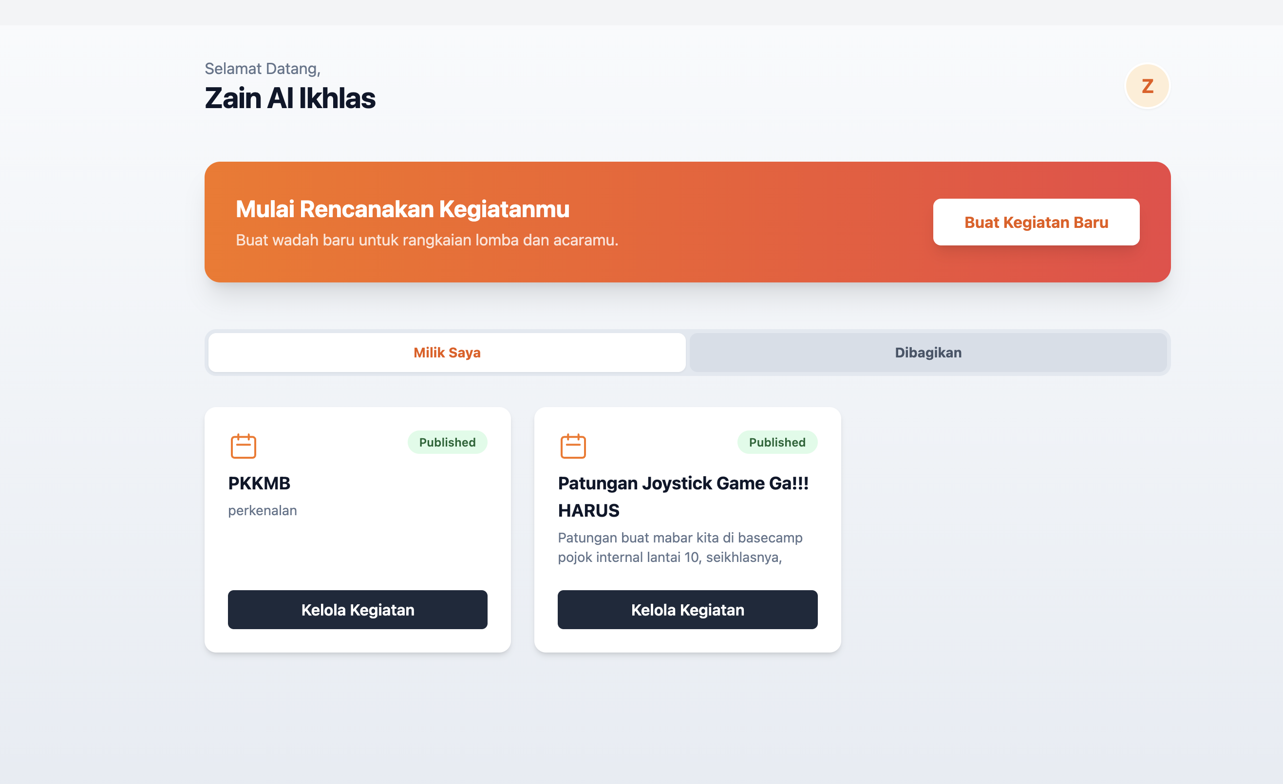The height and width of the screenshot is (784, 1283).
Task: Click the Published badge on PKKMB card
Action: point(447,443)
